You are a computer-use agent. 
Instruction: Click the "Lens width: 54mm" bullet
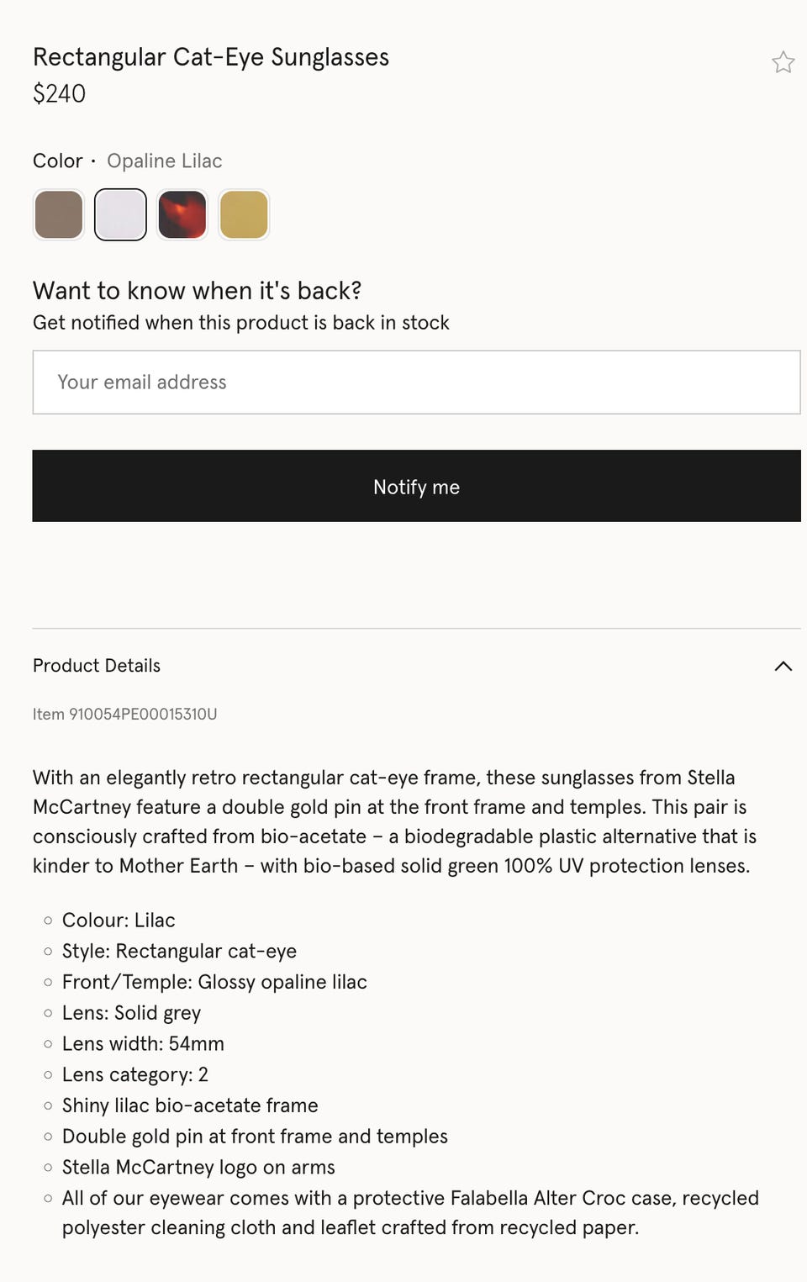point(143,1043)
